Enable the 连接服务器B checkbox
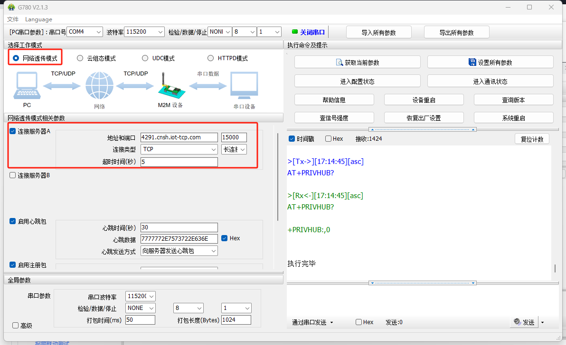Image resolution: width=566 pixels, height=345 pixels. click(x=13, y=175)
